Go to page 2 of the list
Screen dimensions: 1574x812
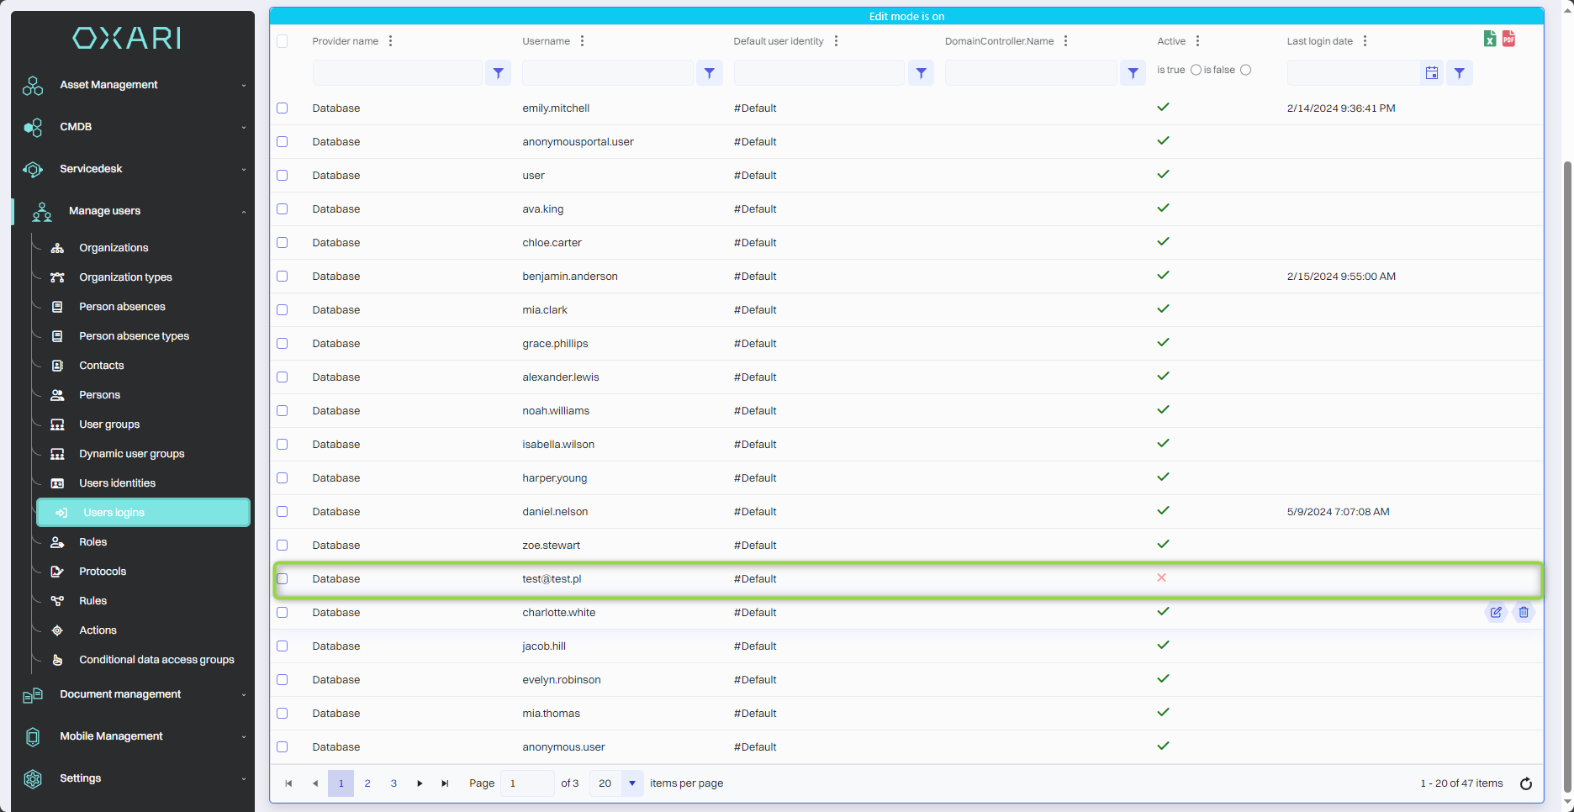(x=367, y=783)
